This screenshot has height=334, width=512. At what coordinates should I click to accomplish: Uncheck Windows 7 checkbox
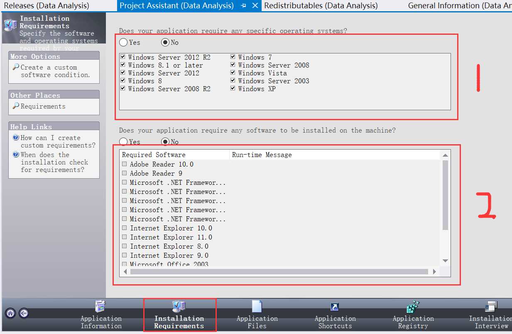(x=233, y=57)
